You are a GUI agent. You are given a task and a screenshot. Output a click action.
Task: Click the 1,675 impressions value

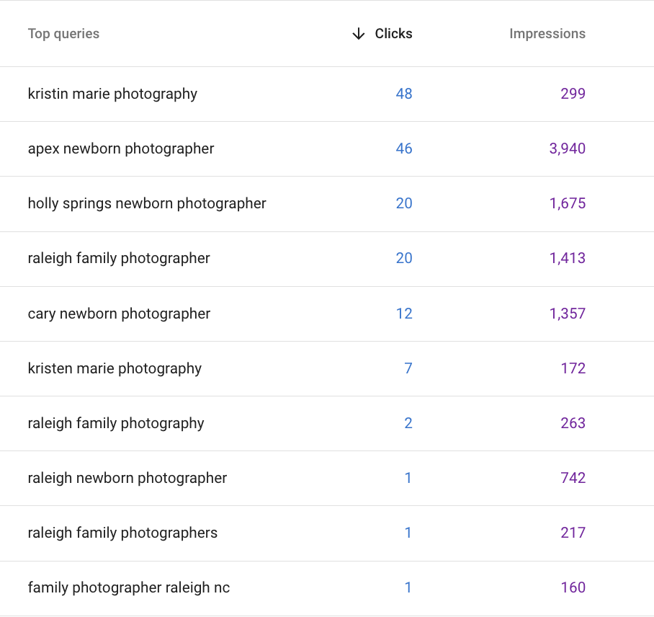point(567,203)
